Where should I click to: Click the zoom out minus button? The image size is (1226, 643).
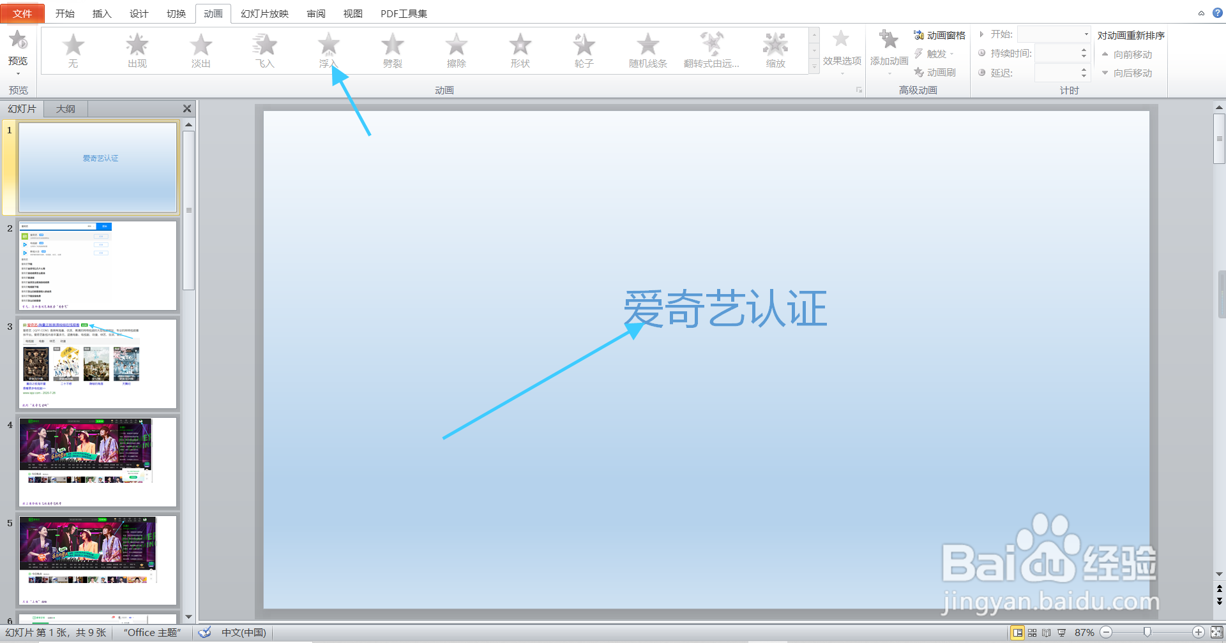pos(1106,633)
